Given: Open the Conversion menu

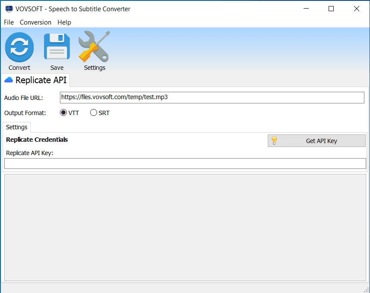Looking at the screenshot, I should 35,22.
